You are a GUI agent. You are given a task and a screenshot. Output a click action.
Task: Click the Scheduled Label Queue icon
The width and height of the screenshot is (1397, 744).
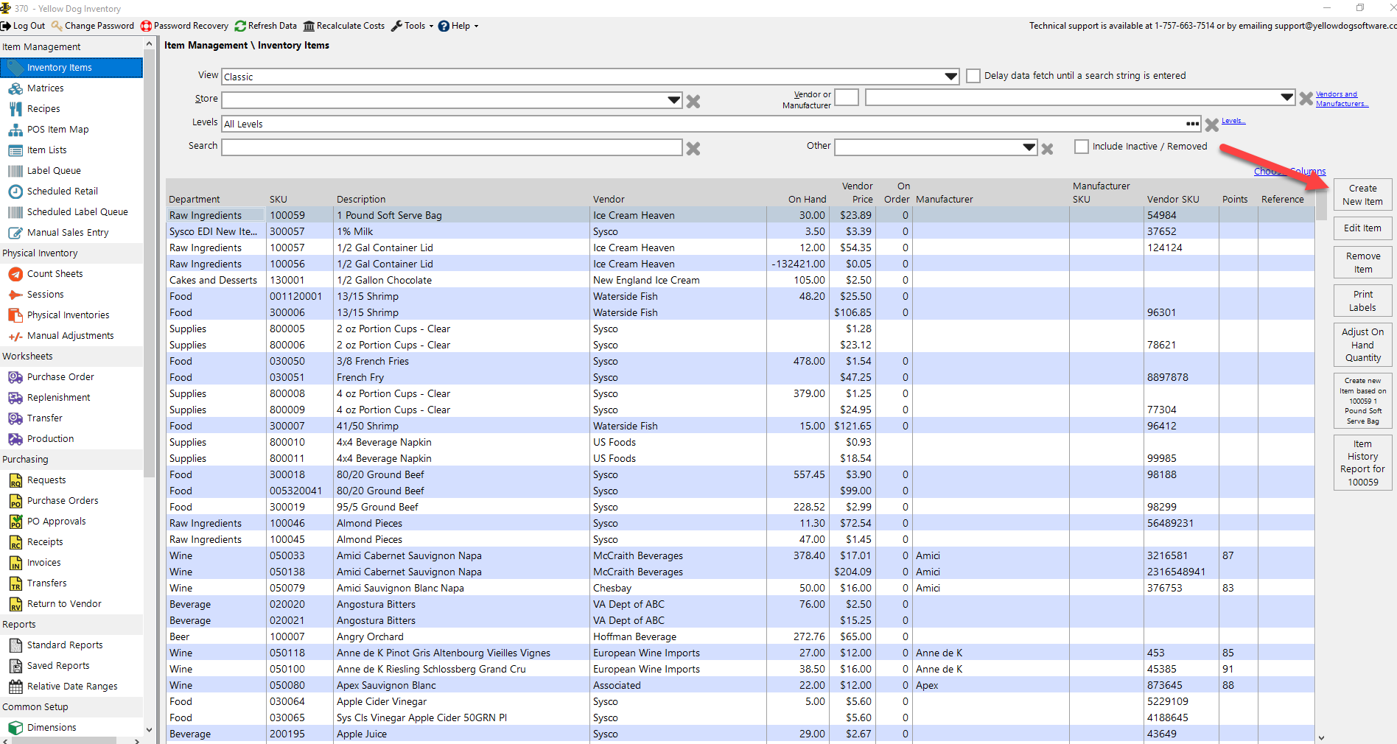pos(15,212)
